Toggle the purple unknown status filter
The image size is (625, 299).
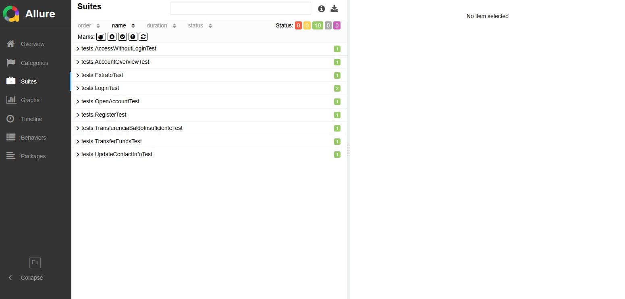click(337, 25)
